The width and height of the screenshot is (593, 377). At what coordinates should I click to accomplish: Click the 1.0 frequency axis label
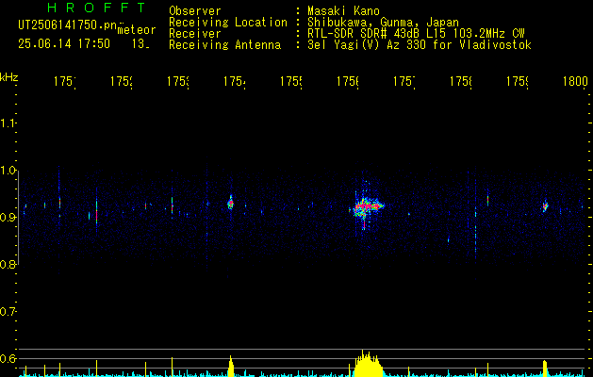(x=8, y=171)
